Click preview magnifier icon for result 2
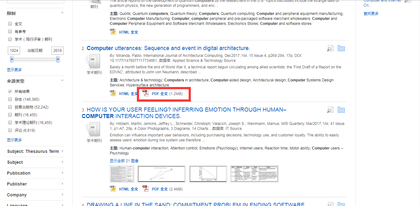The width and height of the screenshot is (420, 206). click(x=330, y=48)
